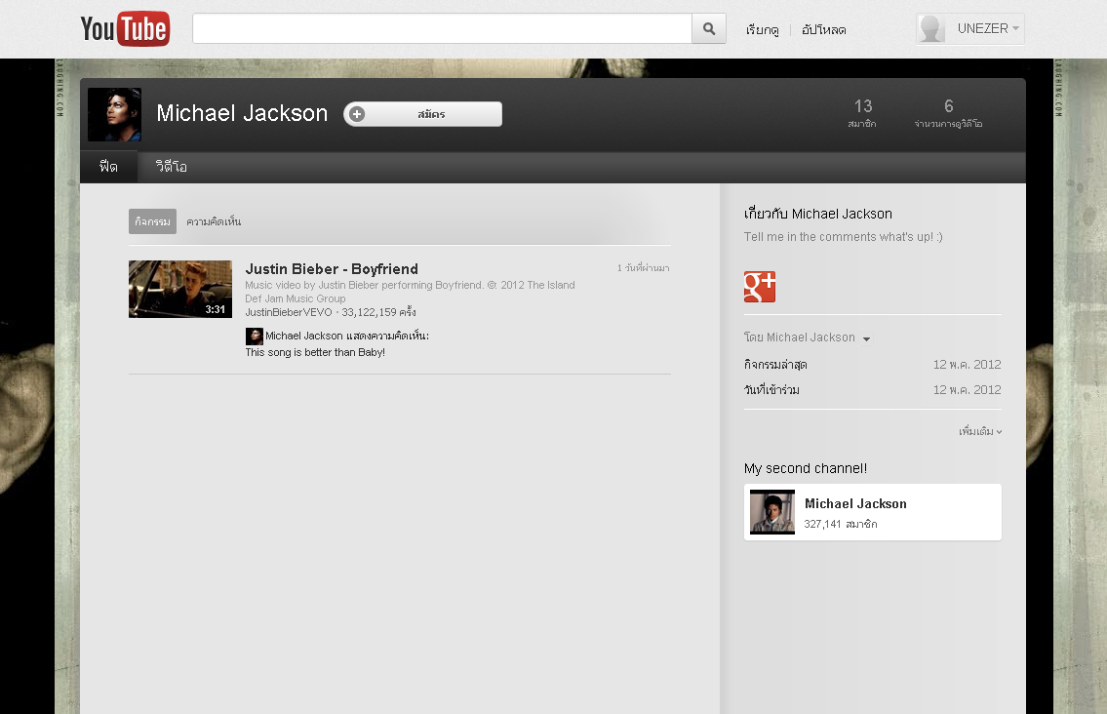Click the search magnifier button

[709, 29]
